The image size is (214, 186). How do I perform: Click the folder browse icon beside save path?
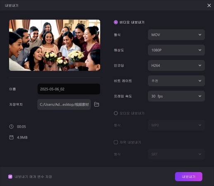[96, 105]
